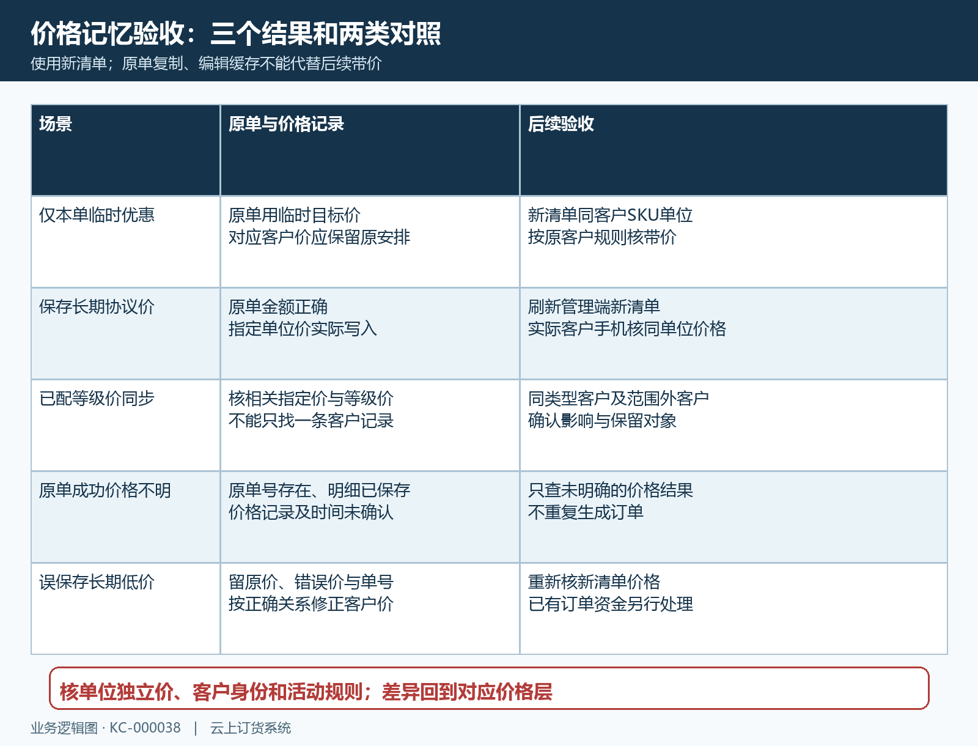Select the 原单与价格记录 column header
Screen dimensions: 978x746
click(x=370, y=150)
